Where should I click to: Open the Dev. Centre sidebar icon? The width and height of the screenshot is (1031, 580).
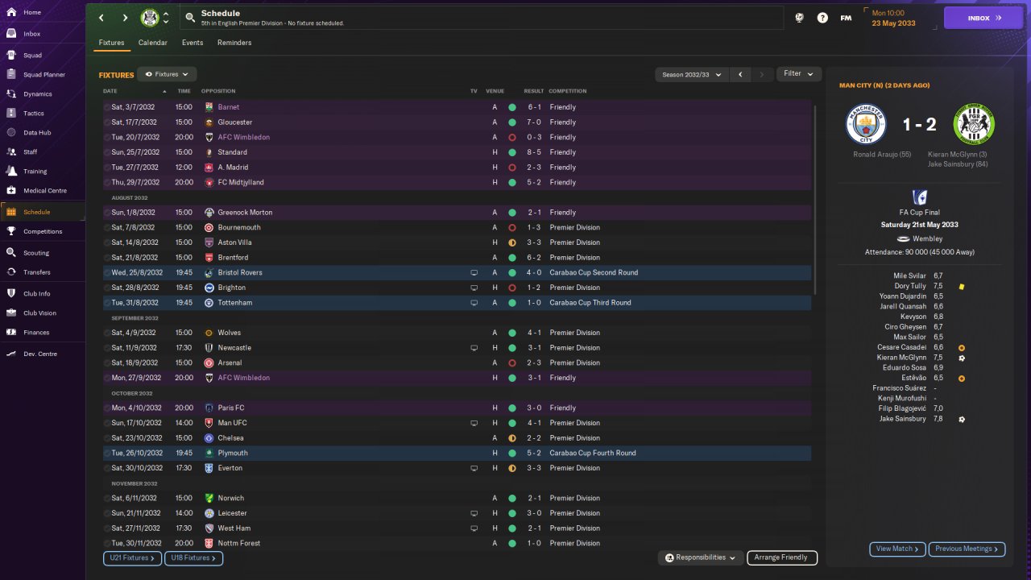tap(11, 354)
